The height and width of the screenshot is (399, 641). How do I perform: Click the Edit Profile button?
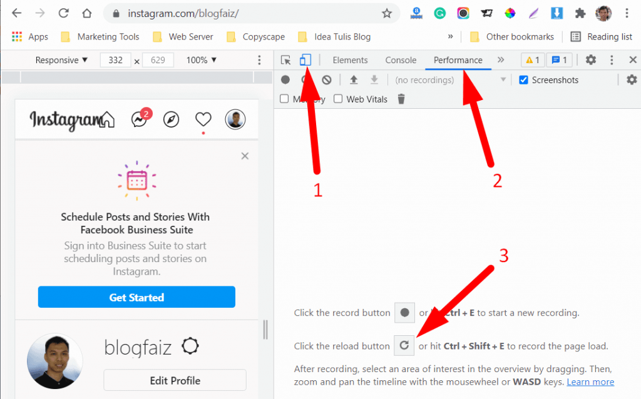(x=175, y=380)
